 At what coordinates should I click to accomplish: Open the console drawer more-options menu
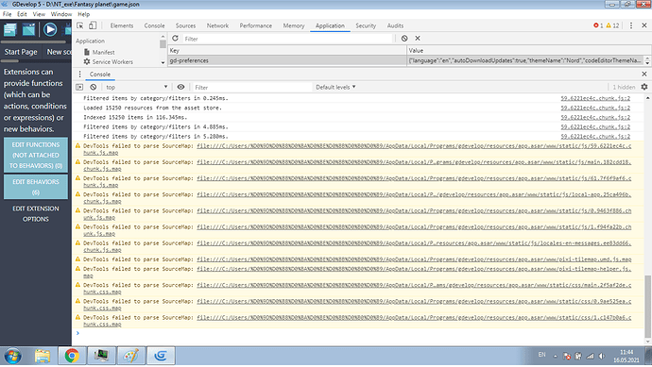[x=79, y=75]
